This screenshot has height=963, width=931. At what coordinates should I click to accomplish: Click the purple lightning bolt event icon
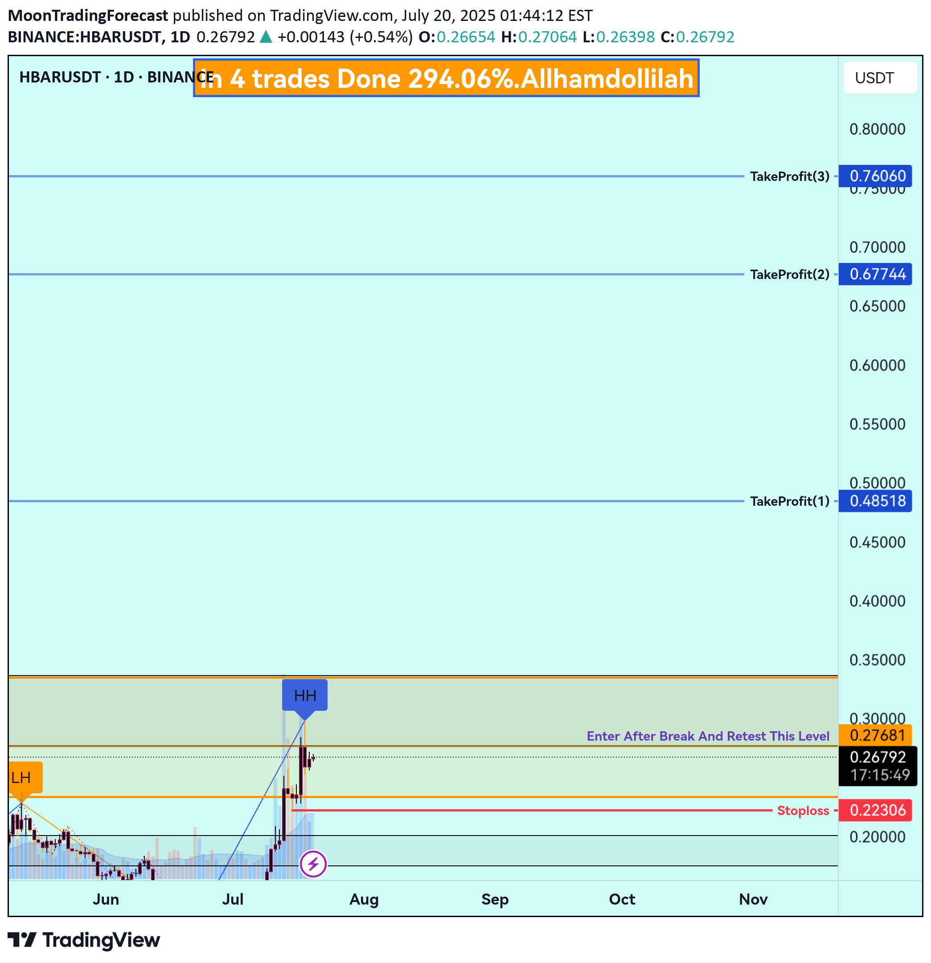point(313,863)
